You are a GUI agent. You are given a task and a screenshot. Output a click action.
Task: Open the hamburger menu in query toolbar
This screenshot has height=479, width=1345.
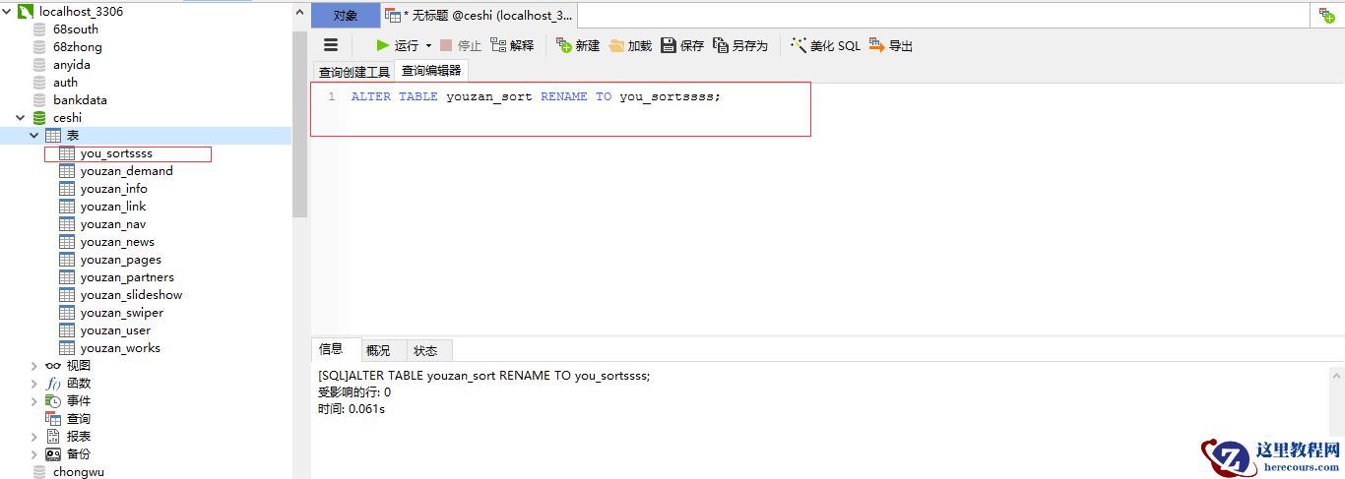click(x=331, y=45)
